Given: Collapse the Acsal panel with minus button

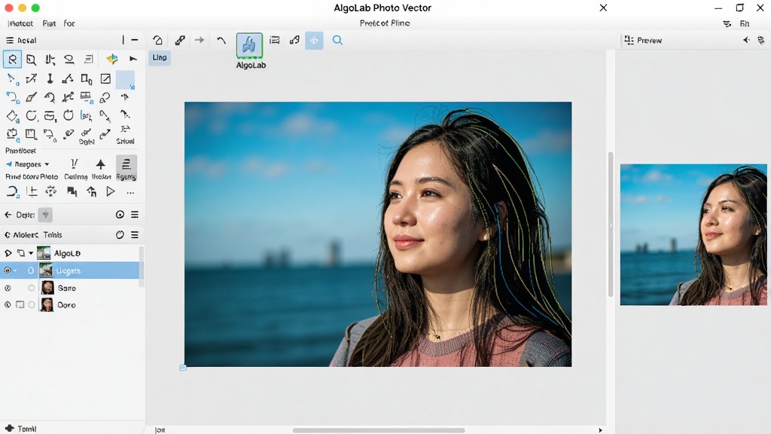Looking at the screenshot, I should 135,40.
